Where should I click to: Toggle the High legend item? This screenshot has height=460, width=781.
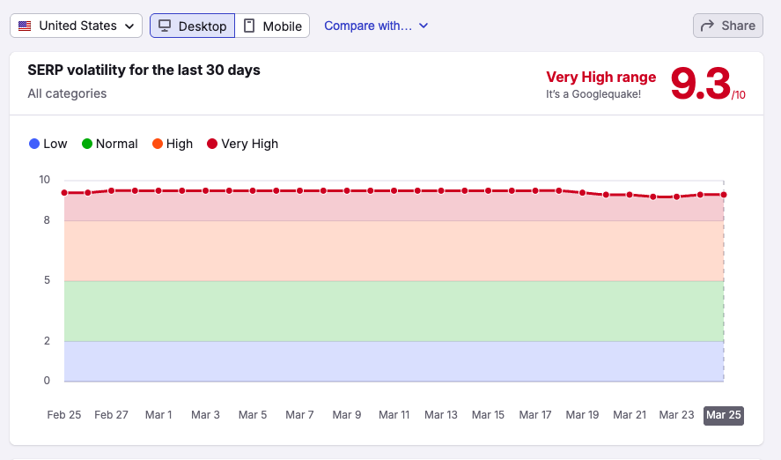(173, 144)
